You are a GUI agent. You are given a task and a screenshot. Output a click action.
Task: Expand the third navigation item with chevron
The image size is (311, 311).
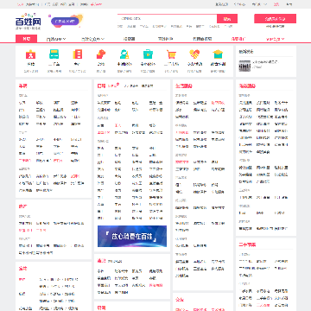click(x=92, y=39)
